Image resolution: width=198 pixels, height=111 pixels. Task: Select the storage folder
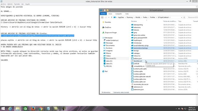point(136,51)
